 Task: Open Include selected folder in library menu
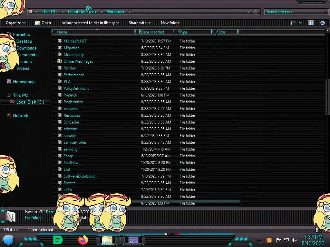point(90,23)
